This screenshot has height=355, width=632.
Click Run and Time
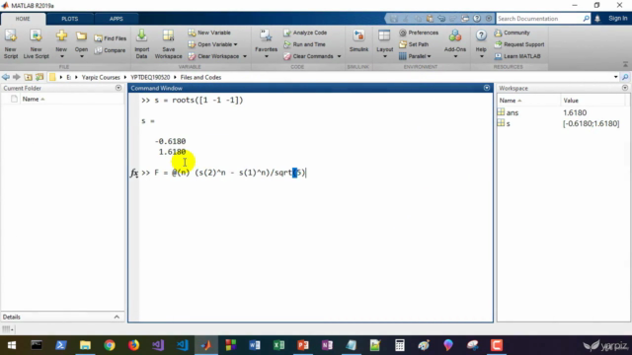tap(304, 44)
